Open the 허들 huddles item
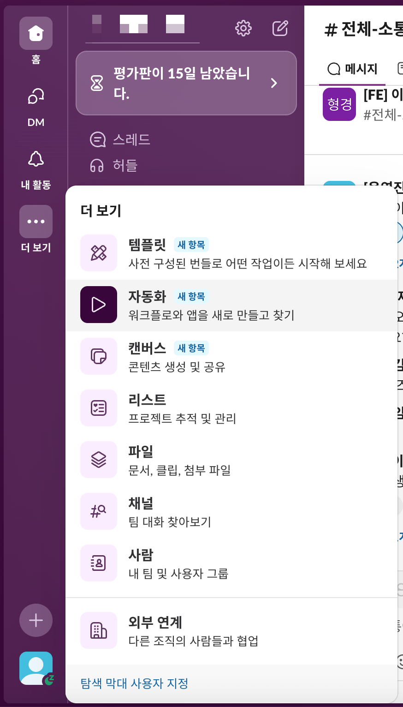Screen dimensions: 403x707 114,165
